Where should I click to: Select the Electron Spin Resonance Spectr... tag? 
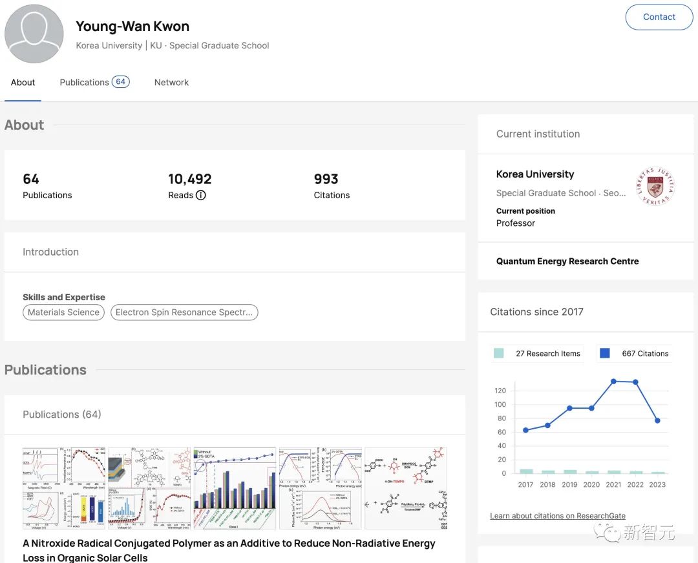point(184,312)
